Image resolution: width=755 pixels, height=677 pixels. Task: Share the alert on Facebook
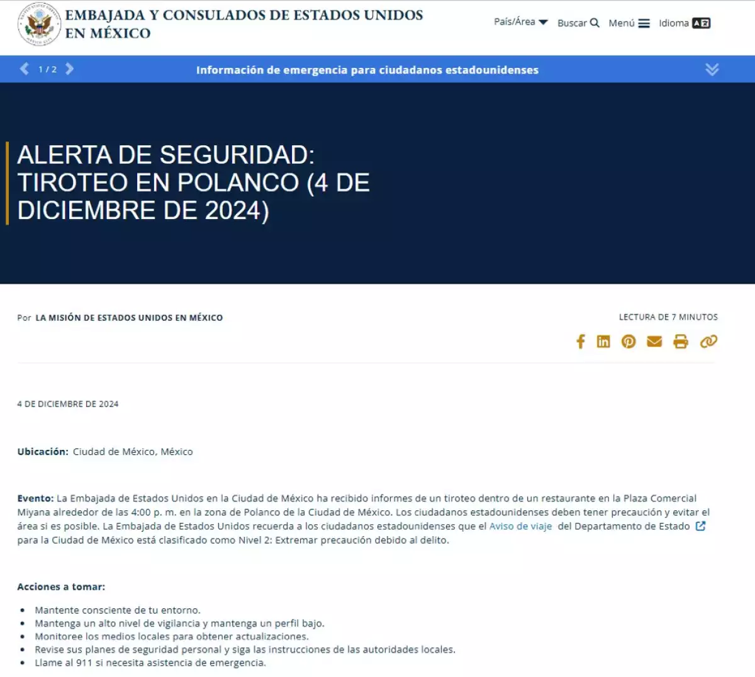[x=580, y=342]
